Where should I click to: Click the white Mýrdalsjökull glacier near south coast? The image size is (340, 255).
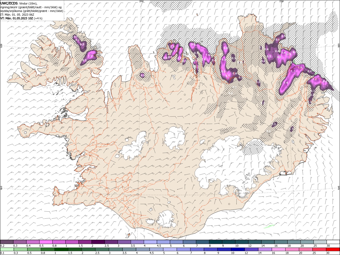tap(166, 219)
